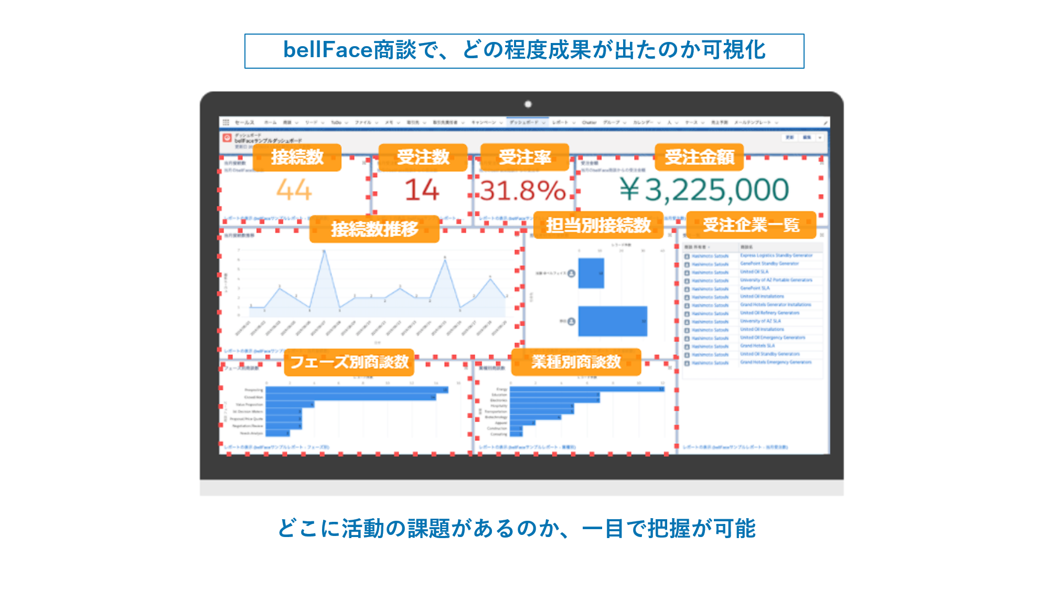1049x590 pixels.
Task: Click the Prospecting bar in phase chart
Action: [x=357, y=390]
